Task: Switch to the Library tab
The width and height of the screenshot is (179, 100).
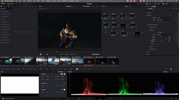Action: pyautogui.click(x=147, y=6)
